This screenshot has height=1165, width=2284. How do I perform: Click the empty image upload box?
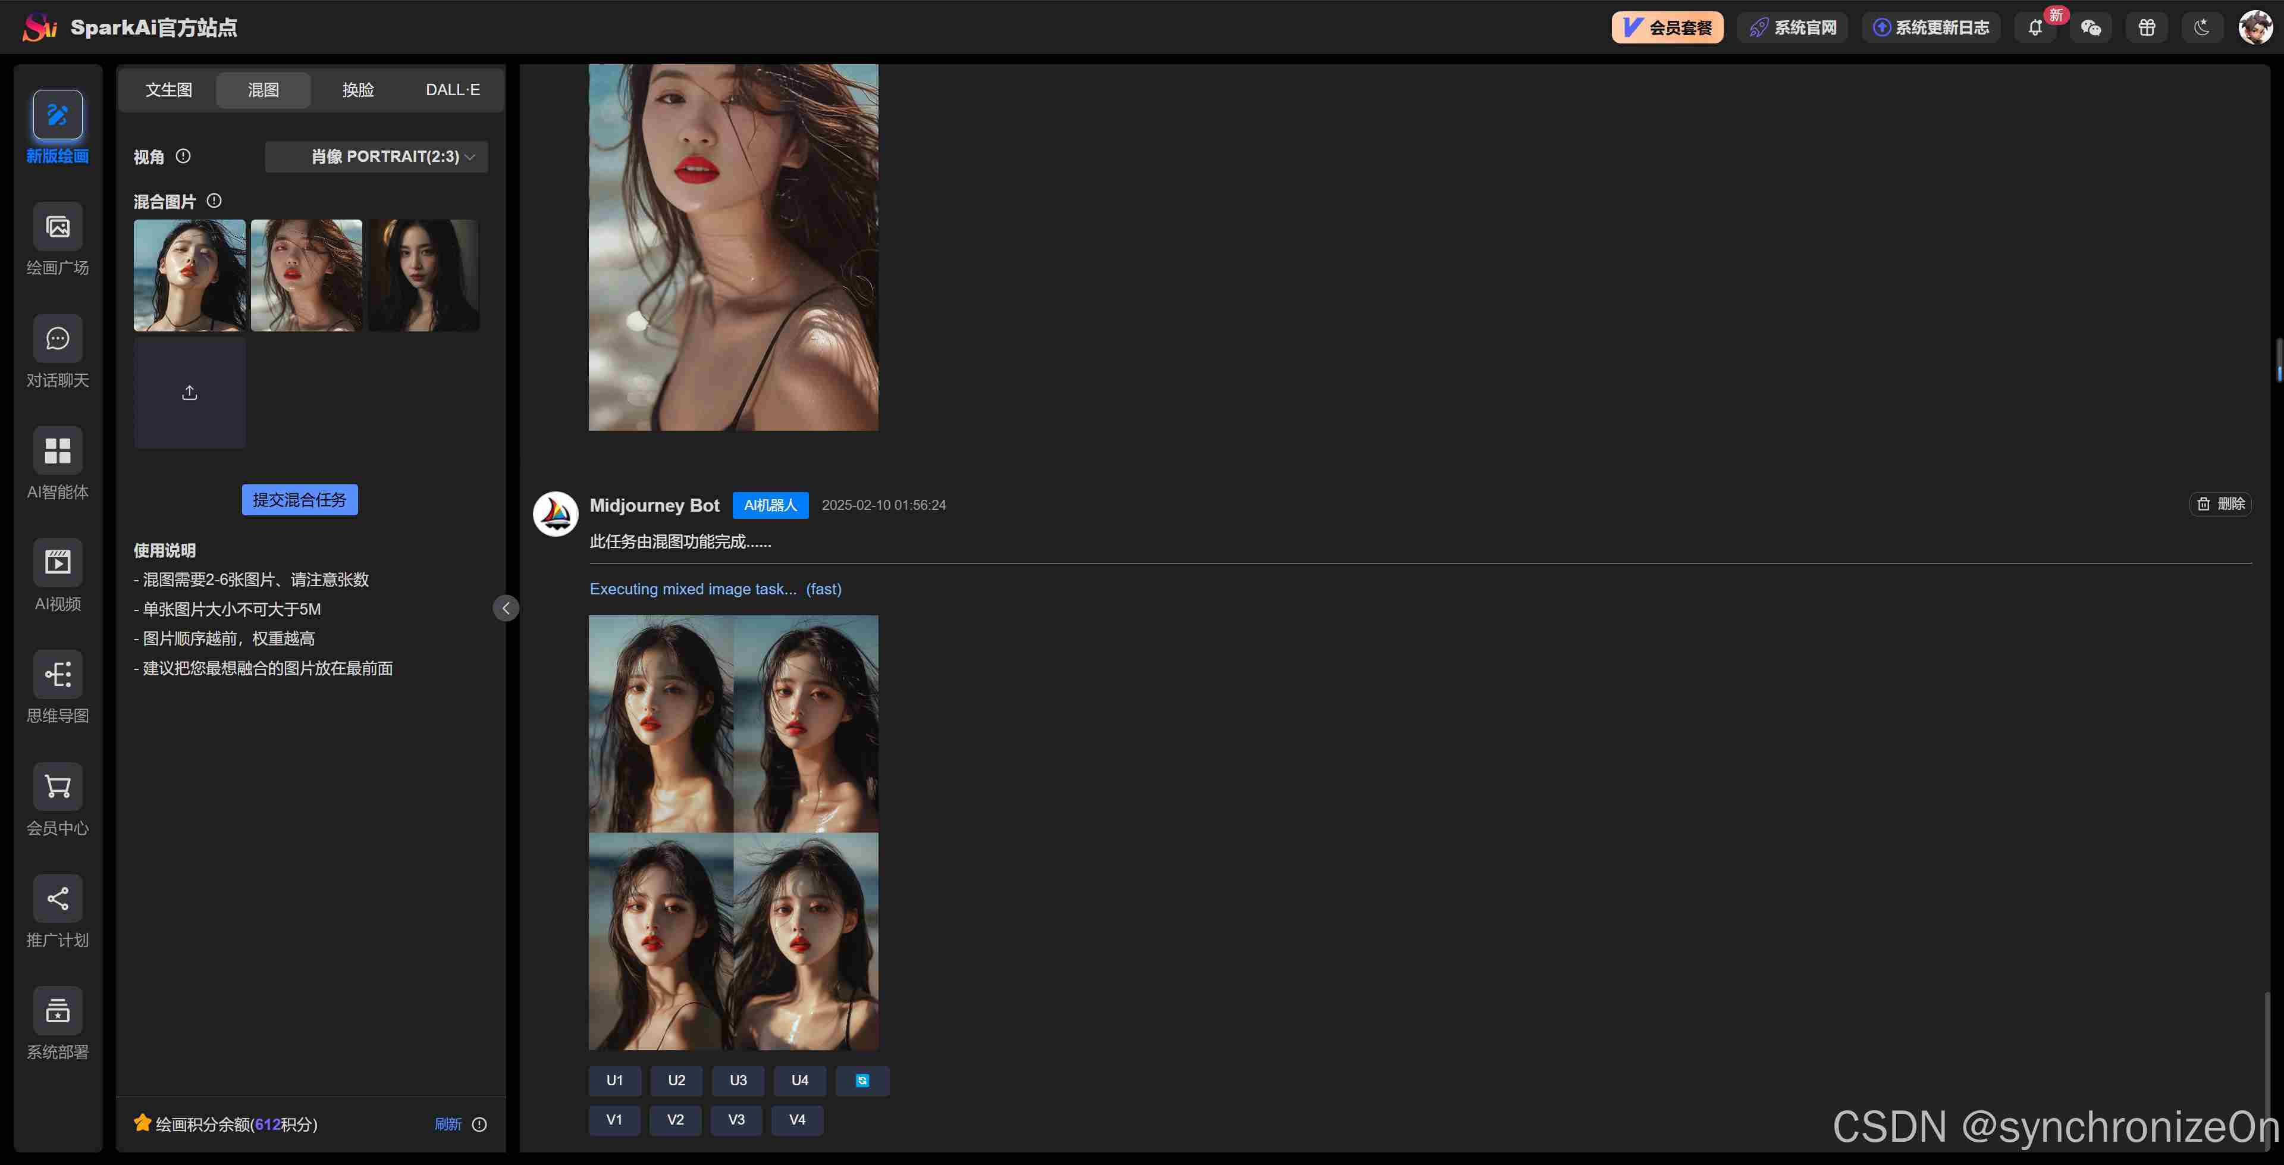tap(190, 393)
